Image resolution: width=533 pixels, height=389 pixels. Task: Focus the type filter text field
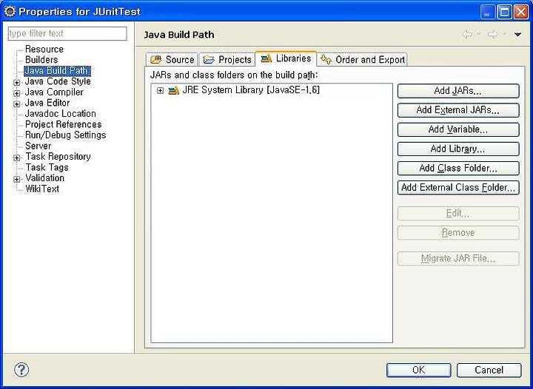click(67, 33)
